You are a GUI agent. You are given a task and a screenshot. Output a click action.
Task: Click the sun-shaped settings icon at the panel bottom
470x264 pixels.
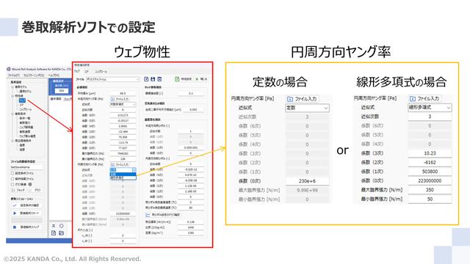click(62, 226)
